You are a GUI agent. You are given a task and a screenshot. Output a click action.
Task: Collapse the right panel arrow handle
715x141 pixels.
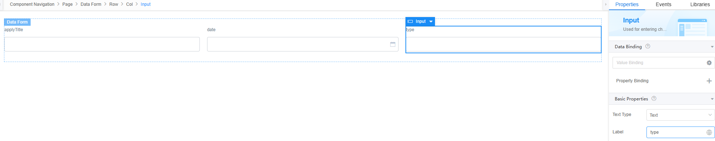(x=606, y=4)
